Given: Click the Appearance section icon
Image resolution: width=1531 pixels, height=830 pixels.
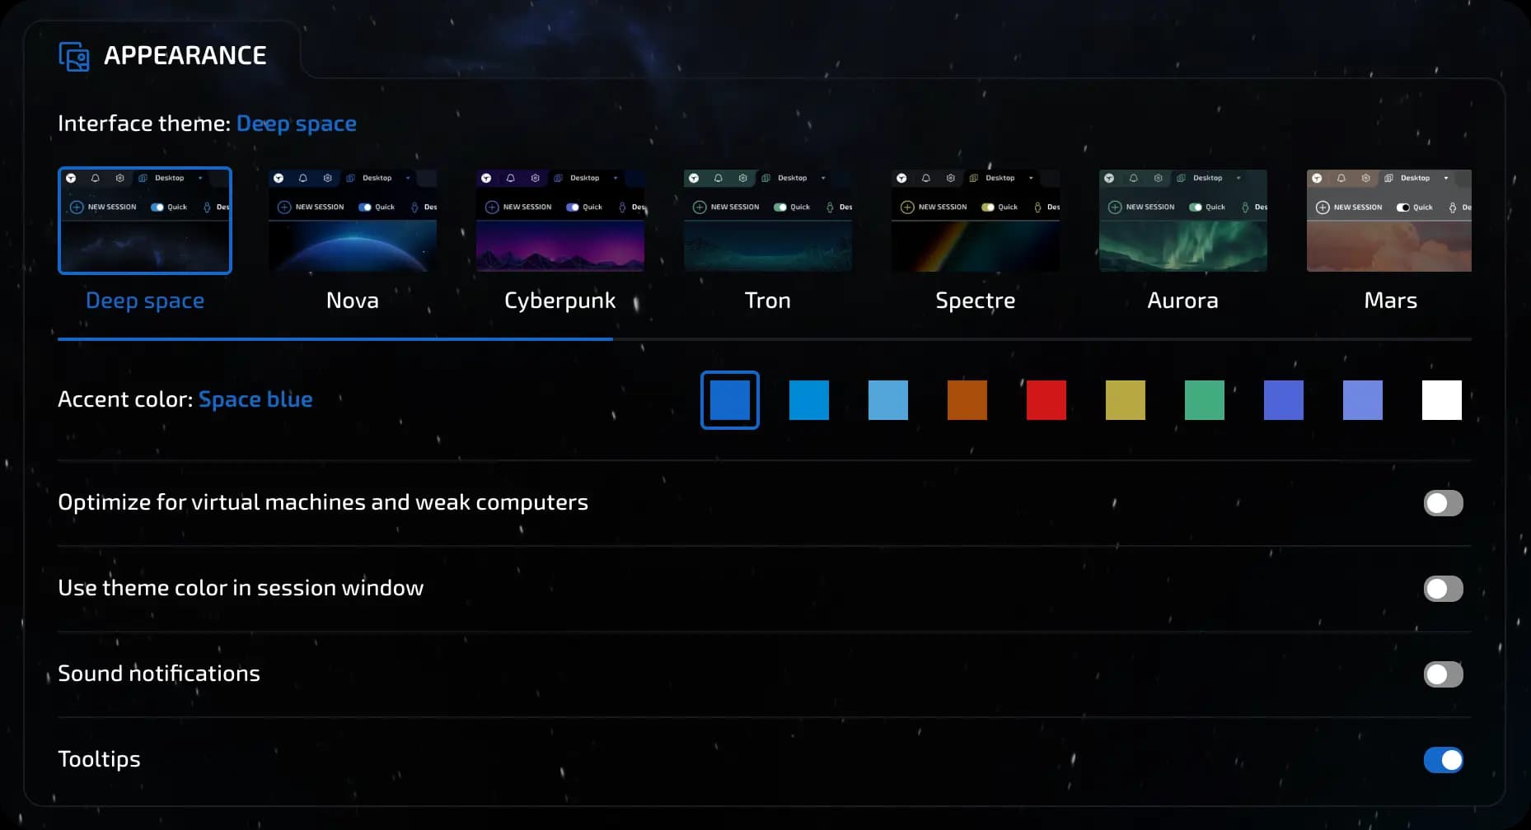Looking at the screenshot, I should [74, 56].
